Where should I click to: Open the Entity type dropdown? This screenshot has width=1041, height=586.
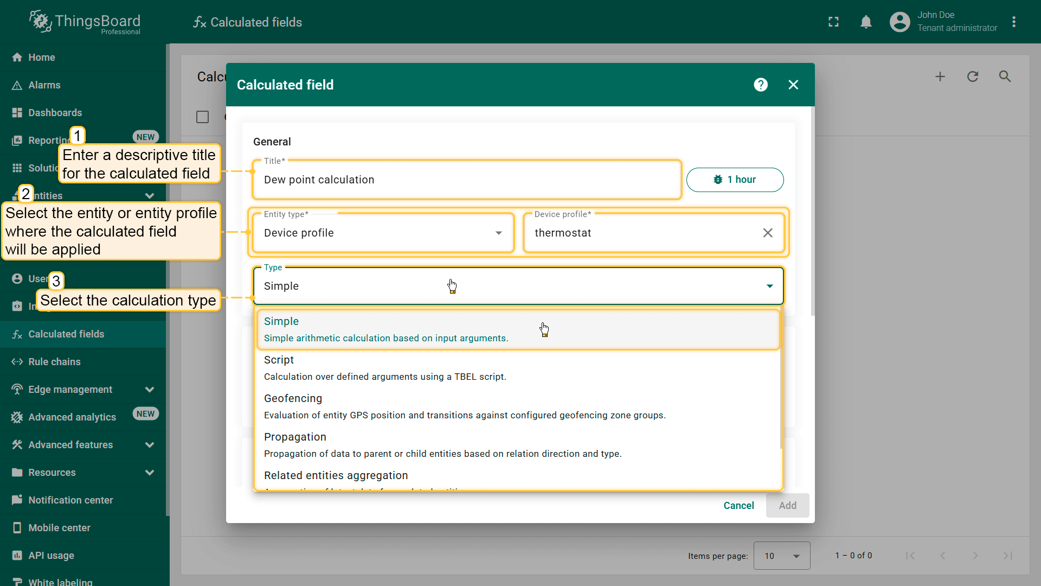(383, 233)
